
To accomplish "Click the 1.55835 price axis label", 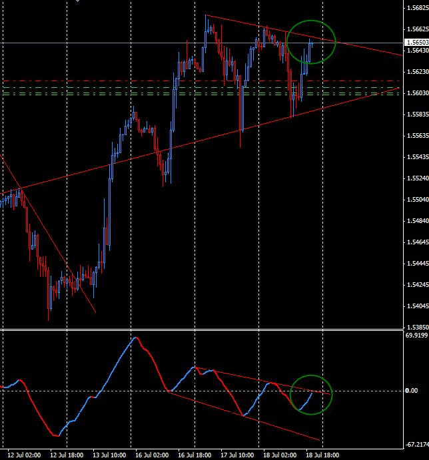I will (x=418, y=115).
